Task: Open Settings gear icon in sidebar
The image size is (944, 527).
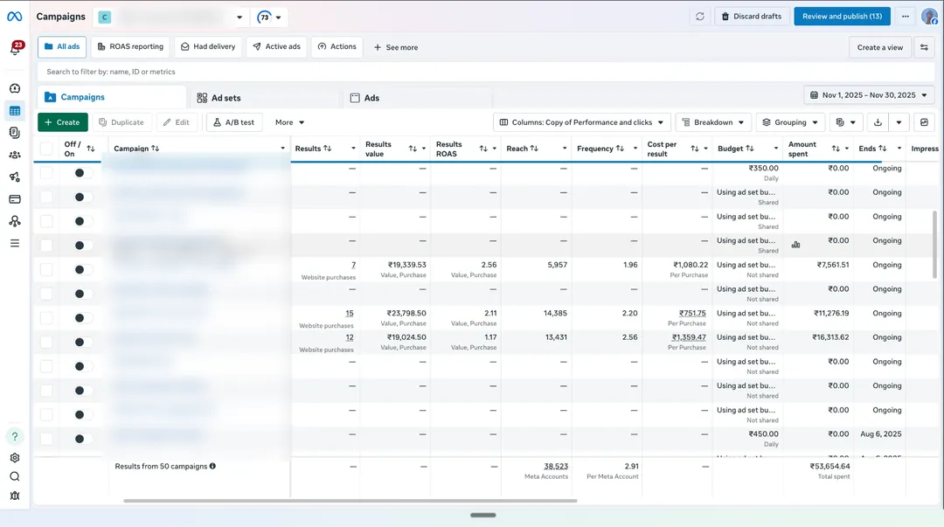Action: 15,458
